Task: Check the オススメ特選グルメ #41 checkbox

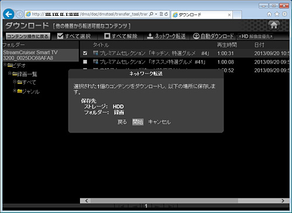Action: (x=85, y=62)
